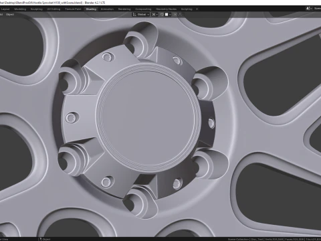This screenshot has width=321, height=241.
Task: Switch to the Rendering workspace tab
Action: pos(124,9)
